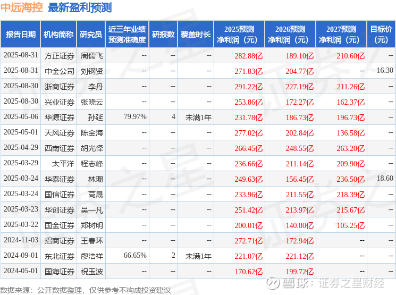Image resolution: width=396 pixels, height=295 pixels.
Task: Click analyst name 张晓云
Action: coord(91,102)
